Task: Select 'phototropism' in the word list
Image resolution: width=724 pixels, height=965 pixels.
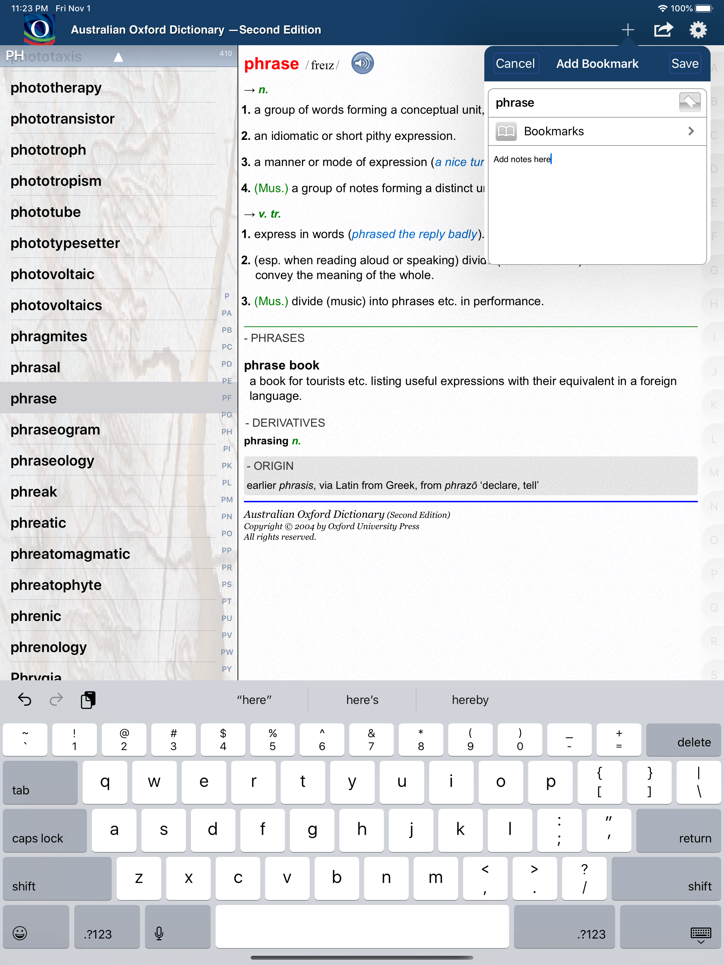Action: (113, 180)
